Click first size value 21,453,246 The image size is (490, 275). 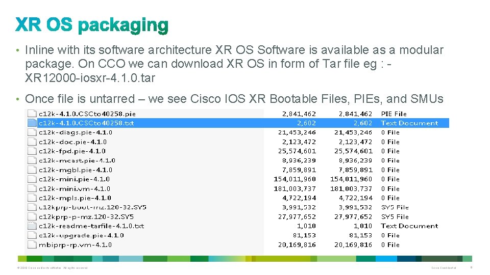297,132
